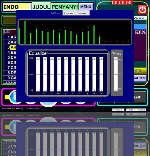The width and height of the screenshot is (150, 156).
Task: Select song row number 5
Action: point(10,57)
